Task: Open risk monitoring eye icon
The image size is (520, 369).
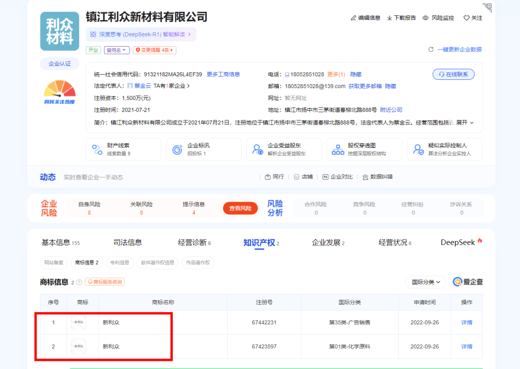Action: [426, 18]
